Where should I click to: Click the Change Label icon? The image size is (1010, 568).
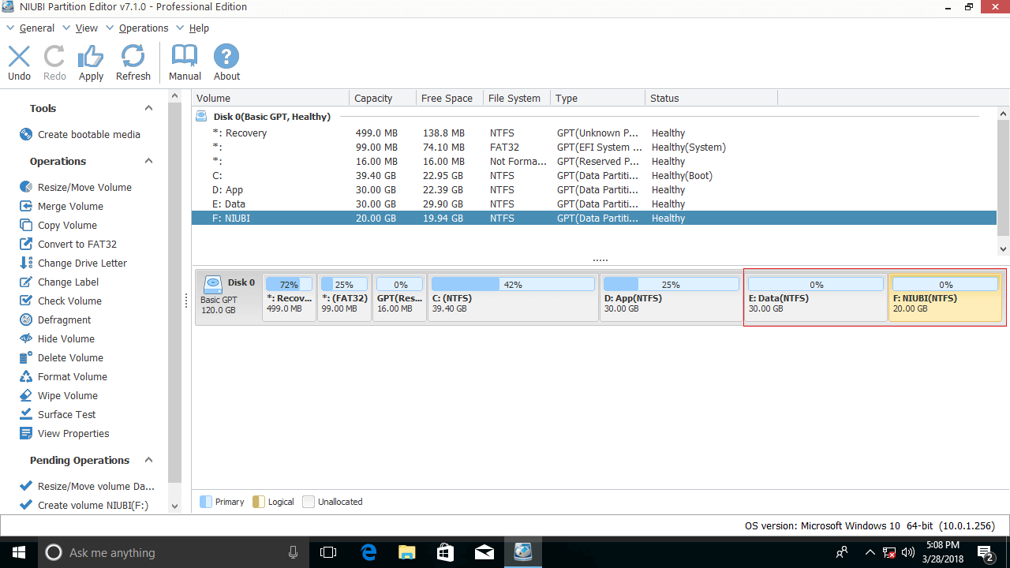coord(26,282)
